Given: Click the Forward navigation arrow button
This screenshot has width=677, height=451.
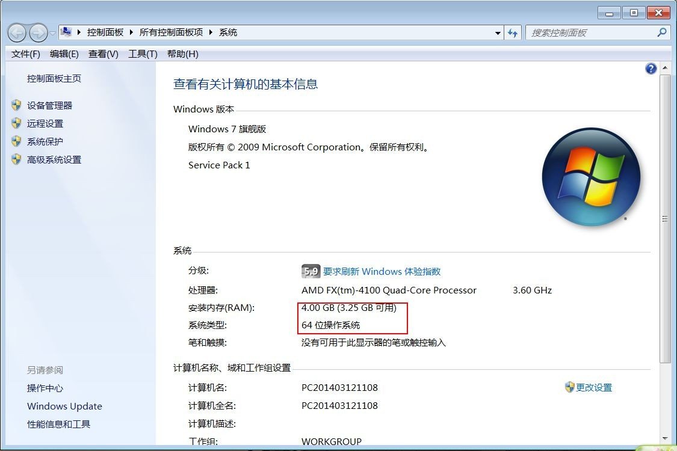Looking at the screenshot, I should (x=39, y=33).
